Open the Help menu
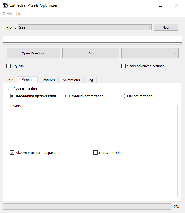 point(20,14)
